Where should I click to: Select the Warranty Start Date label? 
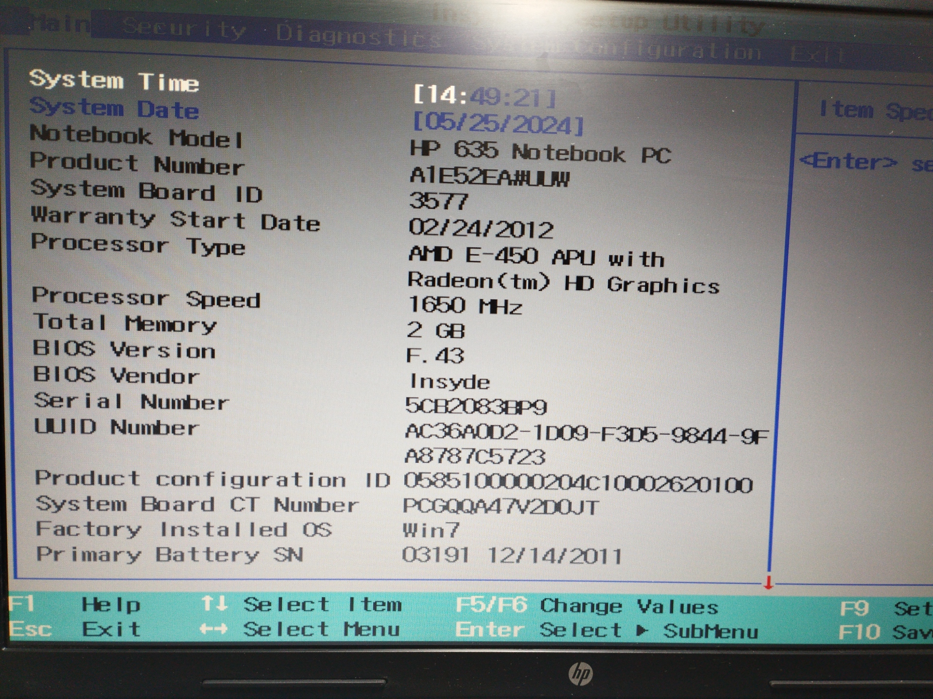coord(175,219)
